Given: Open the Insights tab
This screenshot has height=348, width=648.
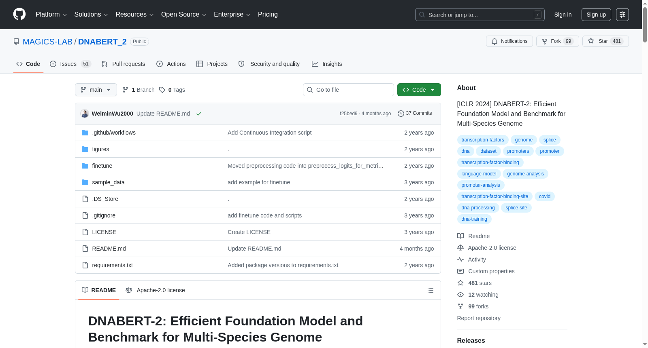Looking at the screenshot, I should pyautogui.click(x=327, y=64).
